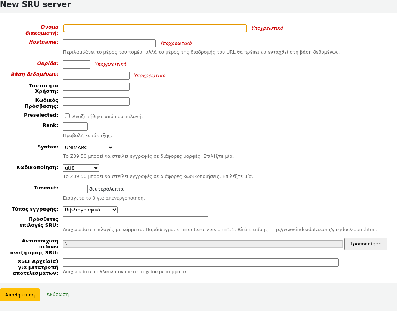Expand the Κωδικοποίηση dropdown showing utf8

click(x=81, y=168)
